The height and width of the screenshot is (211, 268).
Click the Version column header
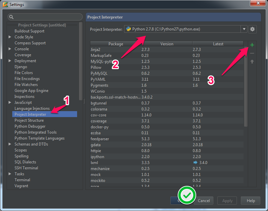167,44
